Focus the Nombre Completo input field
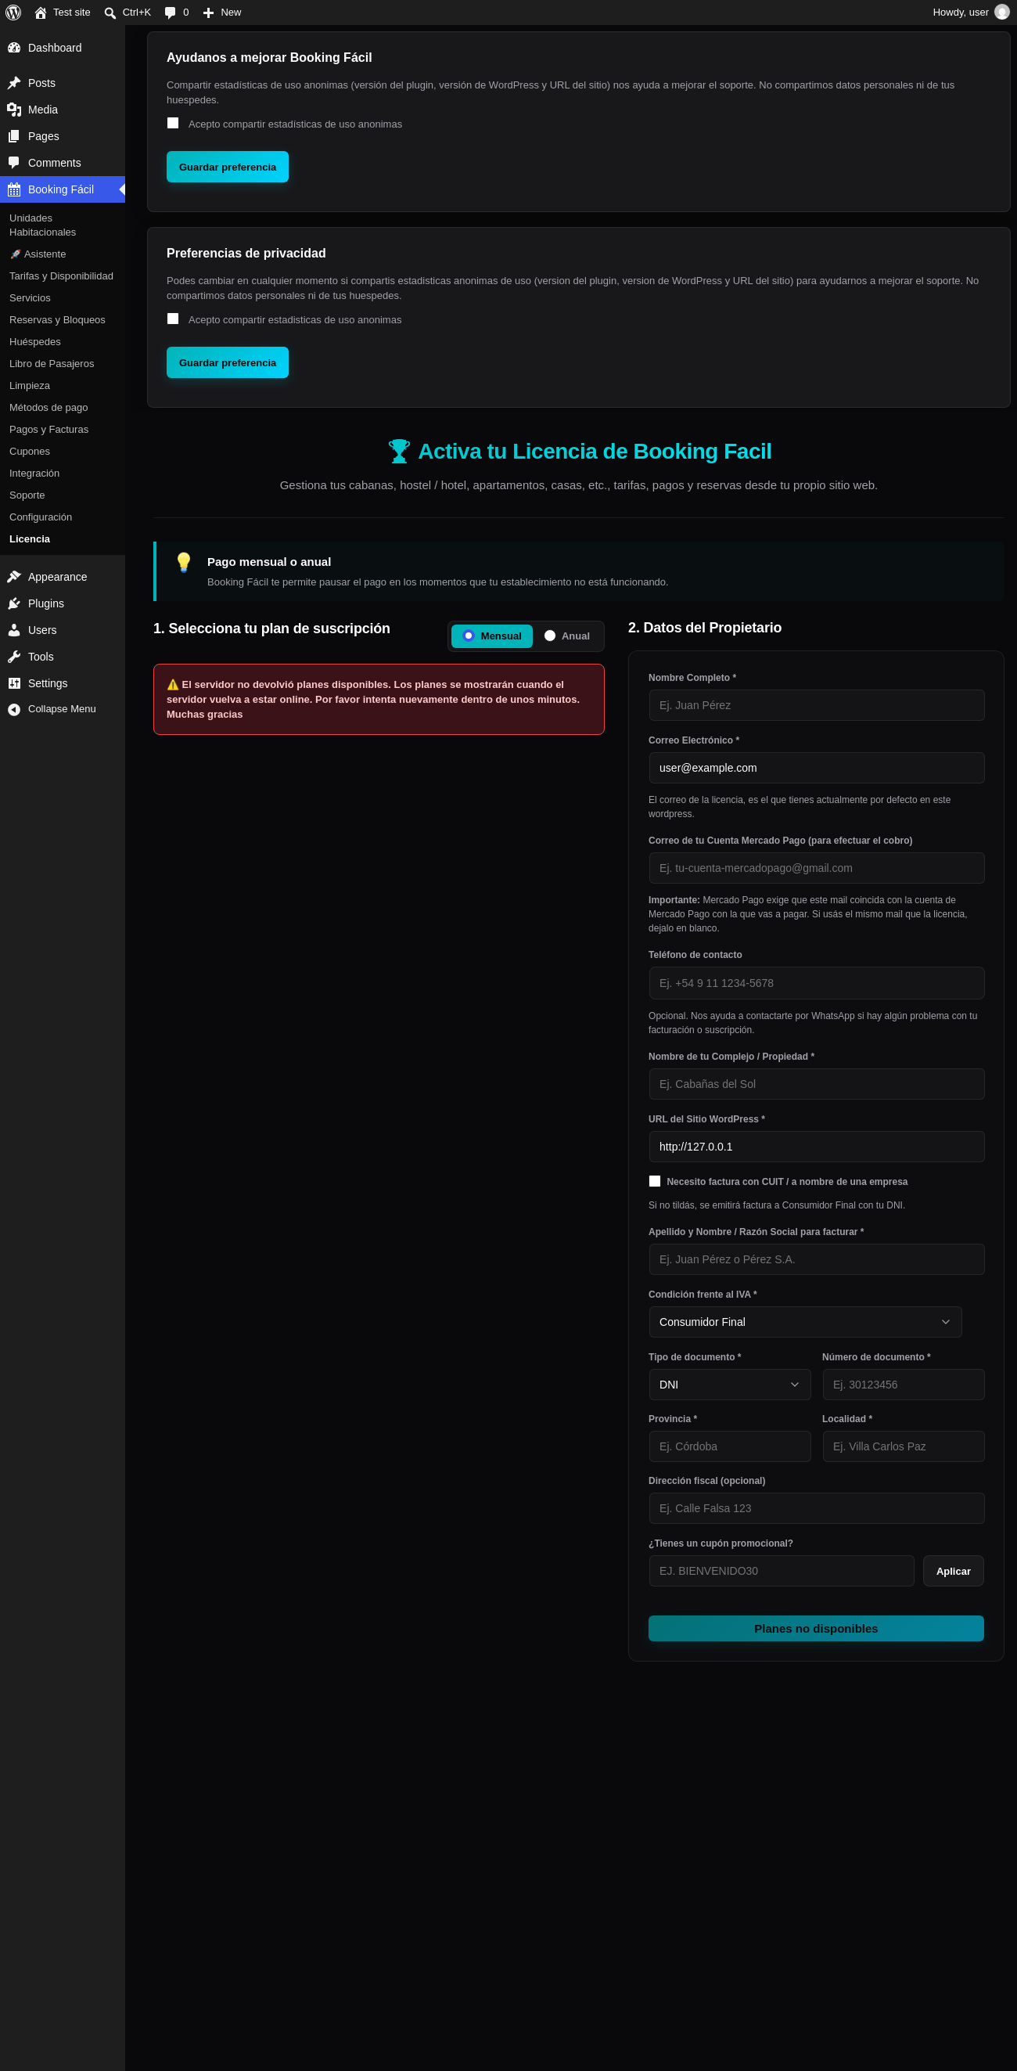Image resolution: width=1017 pixels, height=2071 pixels. pyautogui.click(x=816, y=705)
